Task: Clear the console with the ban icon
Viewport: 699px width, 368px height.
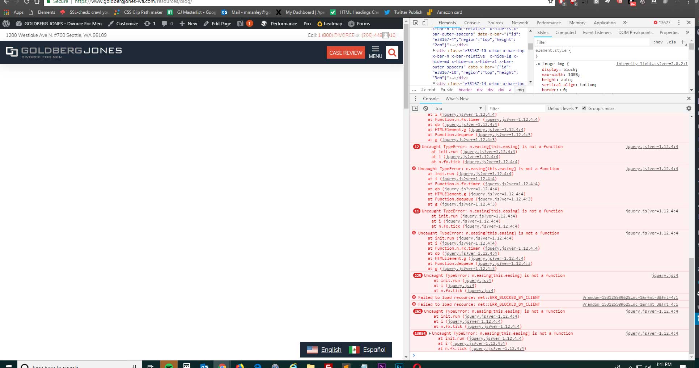Action: tap(425, 109)
